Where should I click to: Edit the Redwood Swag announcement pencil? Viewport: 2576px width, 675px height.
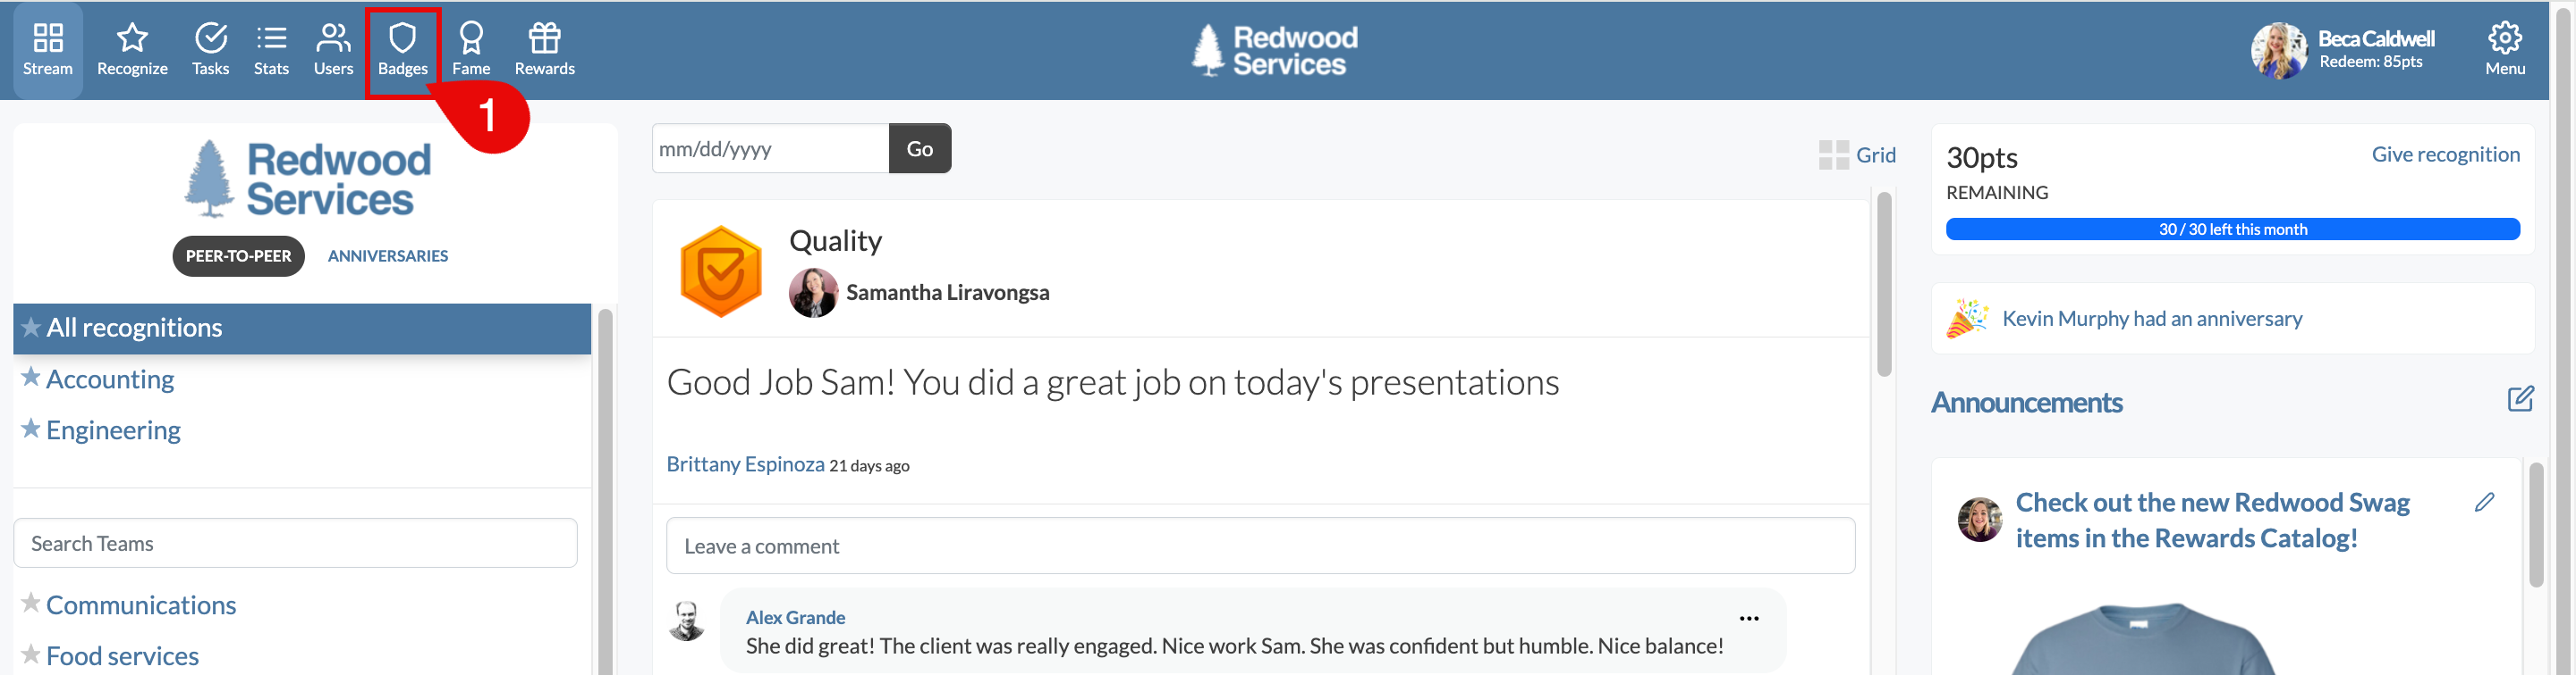click(x=2484, y=503)
